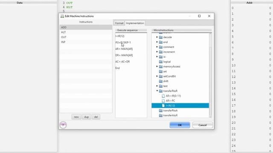This screenshot has height=153, width=273.
Task: Expand the memoryAccess folder arrow
Action: tap(157, 66)
